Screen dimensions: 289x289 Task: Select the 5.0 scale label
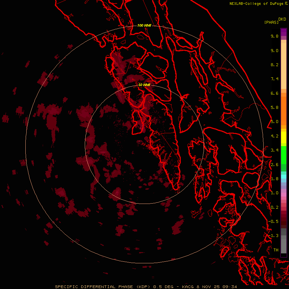275,122
